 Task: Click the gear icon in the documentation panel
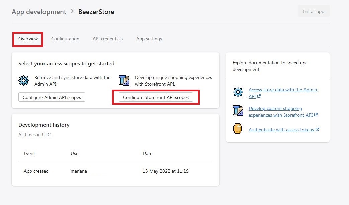coord(238,92)
